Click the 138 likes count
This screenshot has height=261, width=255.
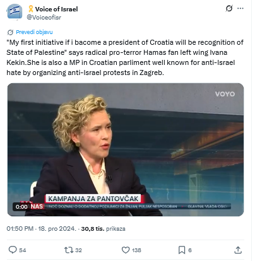pos(136,250)
